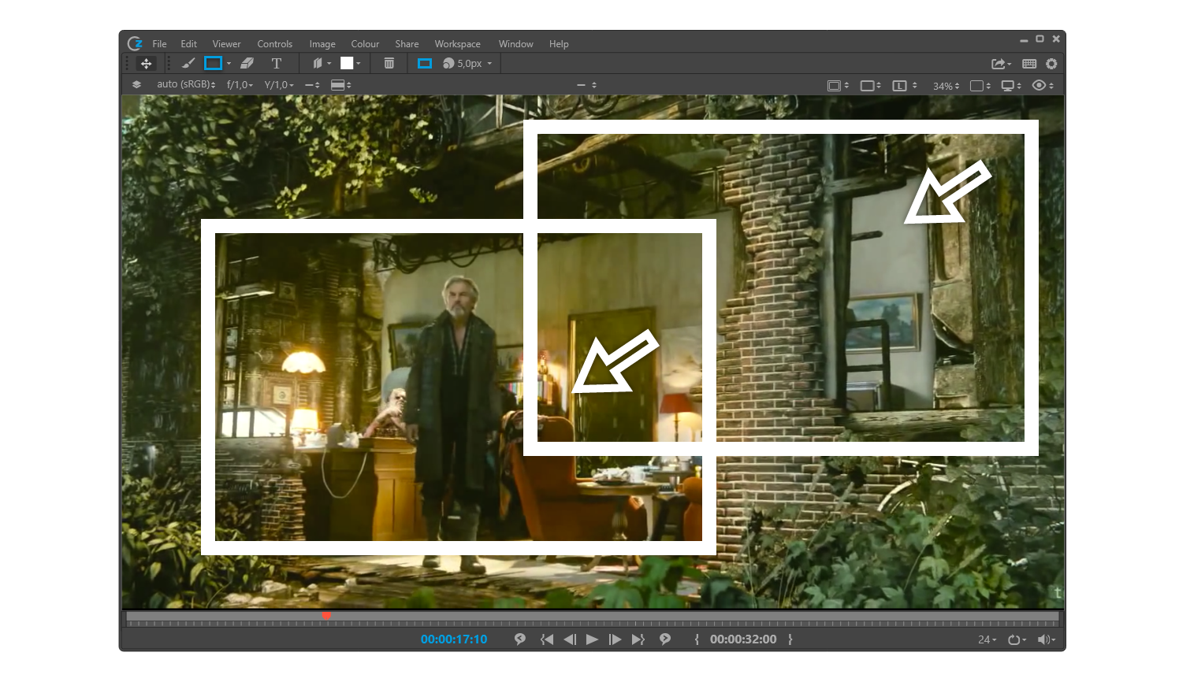Screen dimensions: 1179x682
Task: Open the Image menu
Action: point(322,44)
